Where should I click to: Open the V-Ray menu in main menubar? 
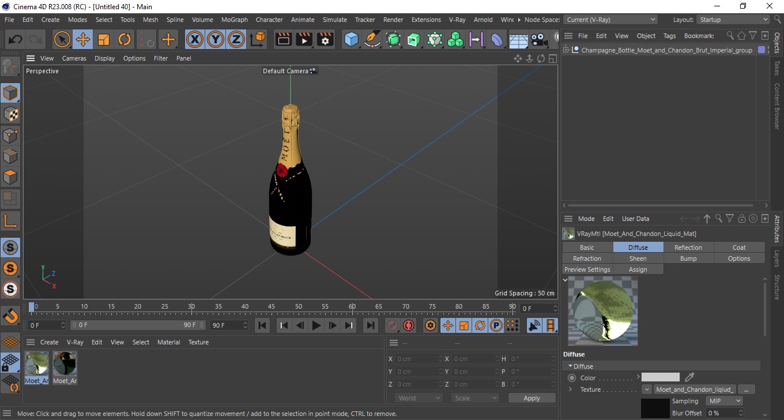(457, 20)
